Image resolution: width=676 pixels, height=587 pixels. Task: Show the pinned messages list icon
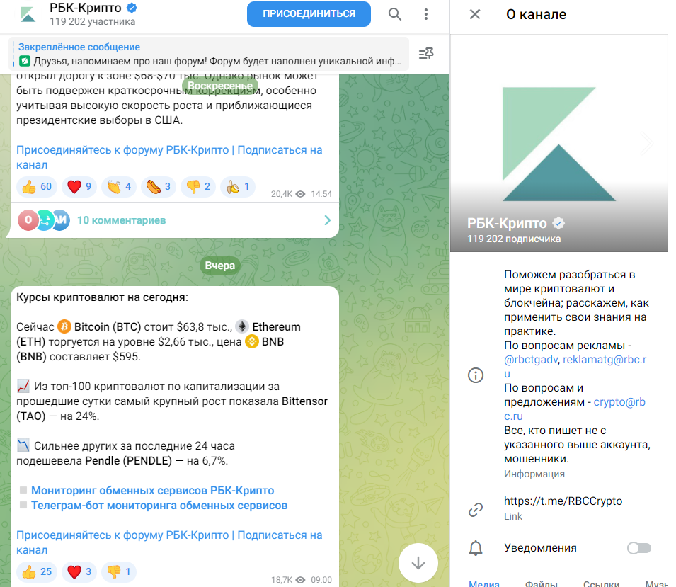[x=426, y=54]
